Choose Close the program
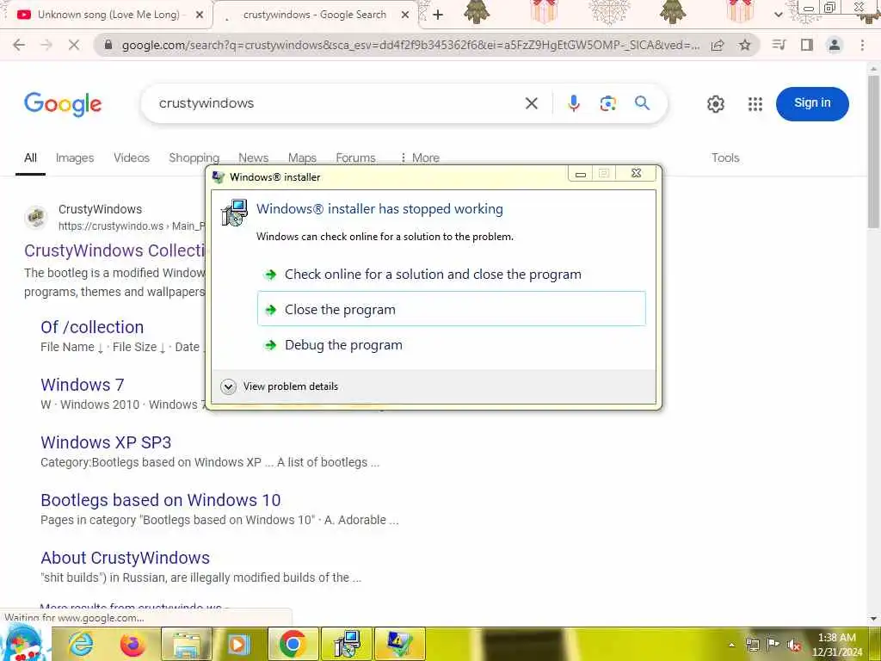 tap(451, 309)
